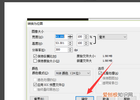Confirm with the 确定 button
The width and height of the screenshot is (140, 100).
[85, 98]
